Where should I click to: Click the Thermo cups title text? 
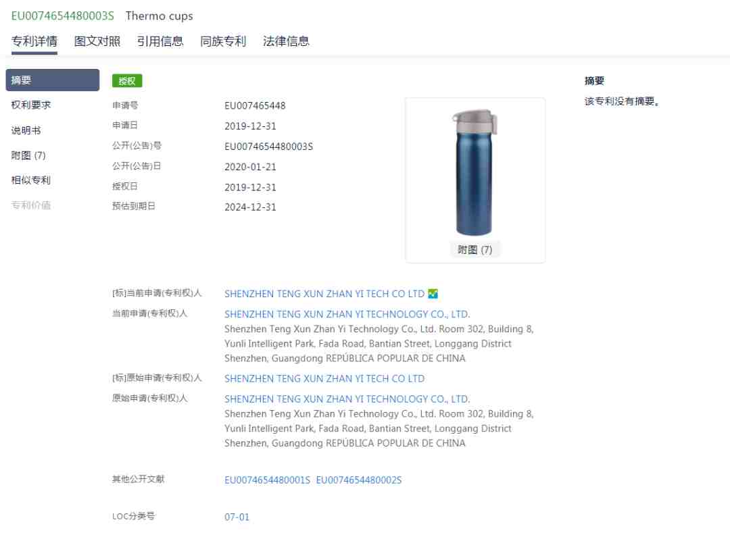(x=160, y=16)
